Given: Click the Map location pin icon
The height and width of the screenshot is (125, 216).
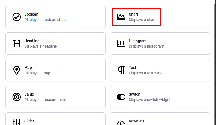Looking at the screenshot, I should point(17,70).
